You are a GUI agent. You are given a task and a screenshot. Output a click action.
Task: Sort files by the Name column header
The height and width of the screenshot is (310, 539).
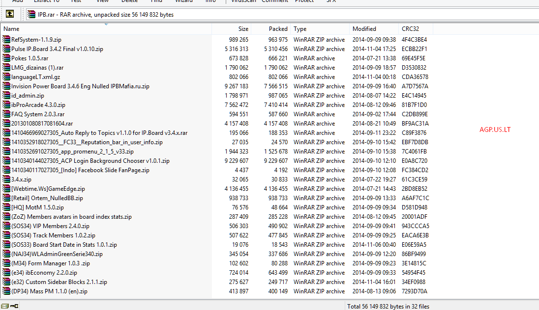click(12, 29)
